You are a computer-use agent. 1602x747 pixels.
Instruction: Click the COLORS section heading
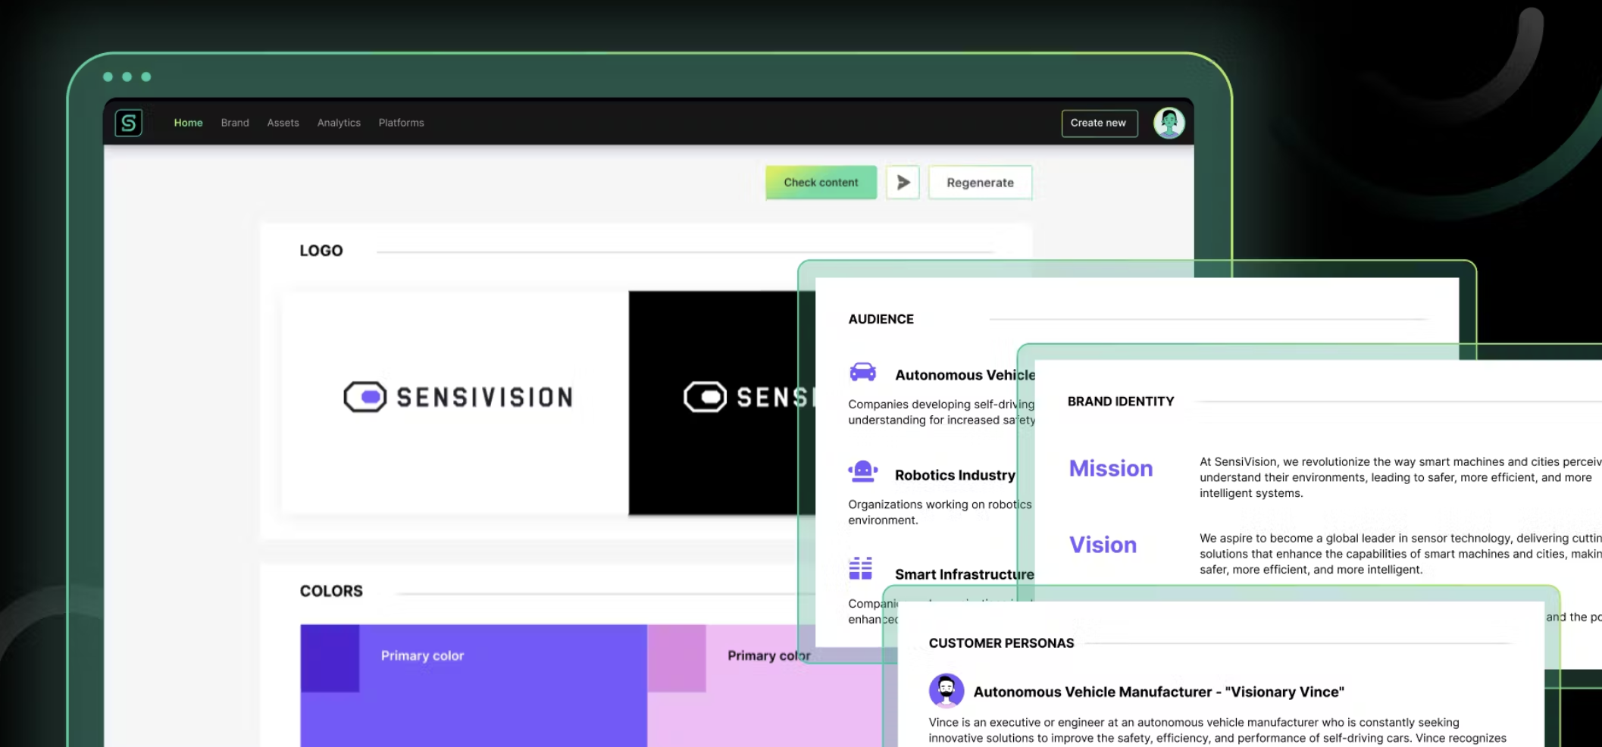tap(331, 591)
